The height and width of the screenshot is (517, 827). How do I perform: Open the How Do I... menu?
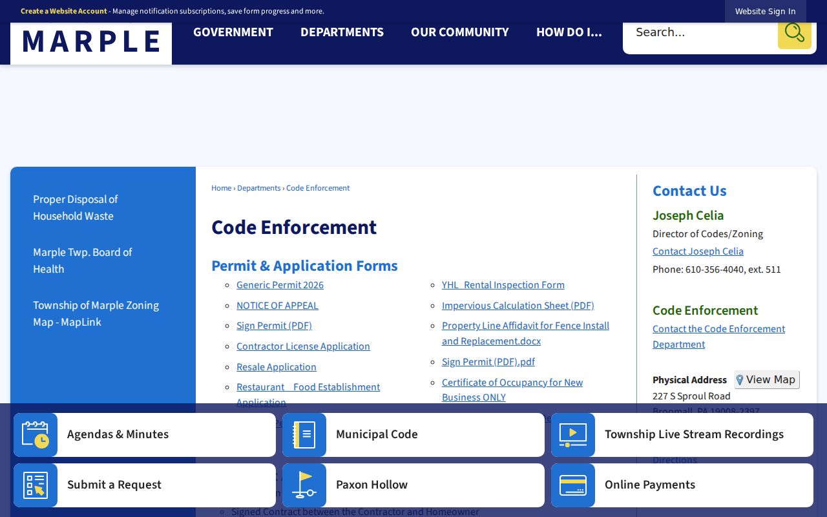569,32
